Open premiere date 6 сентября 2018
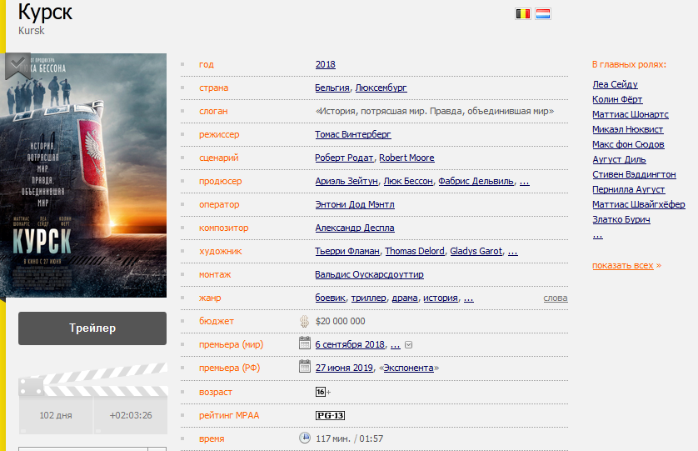 pos(350,344)
